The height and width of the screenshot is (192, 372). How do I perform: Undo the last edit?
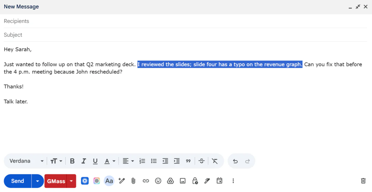coord(235,161)
